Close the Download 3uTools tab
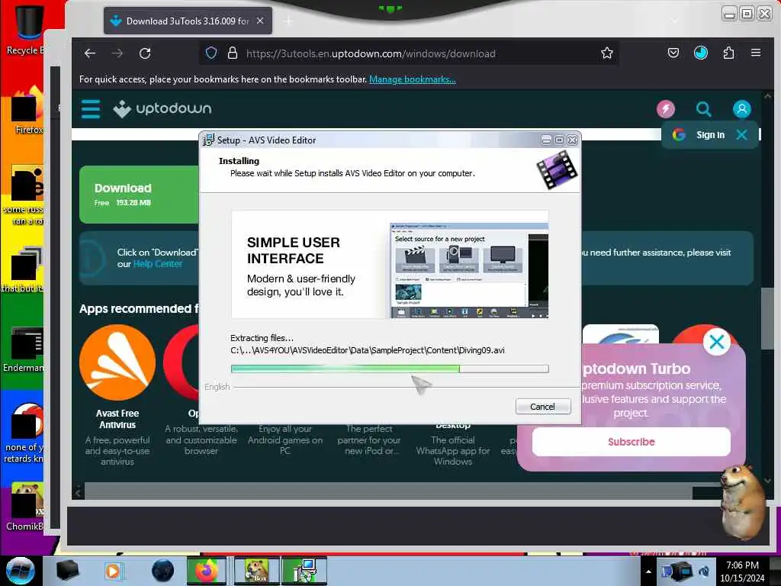This screenshot has width=781, height=586. click(260, 21)
